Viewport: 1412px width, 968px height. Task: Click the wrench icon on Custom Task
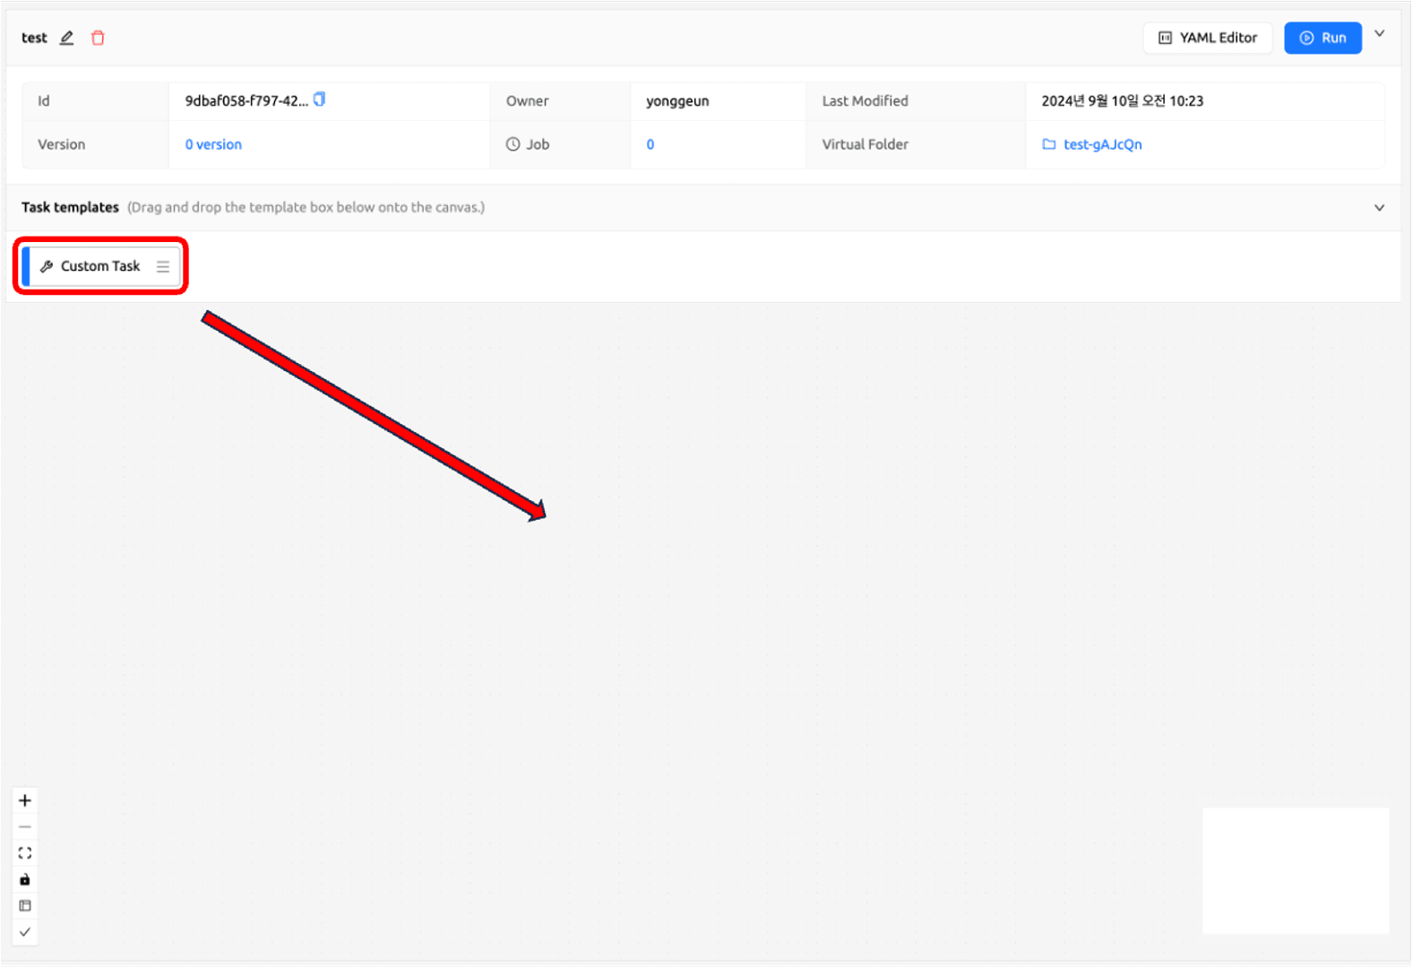point(47,266)
